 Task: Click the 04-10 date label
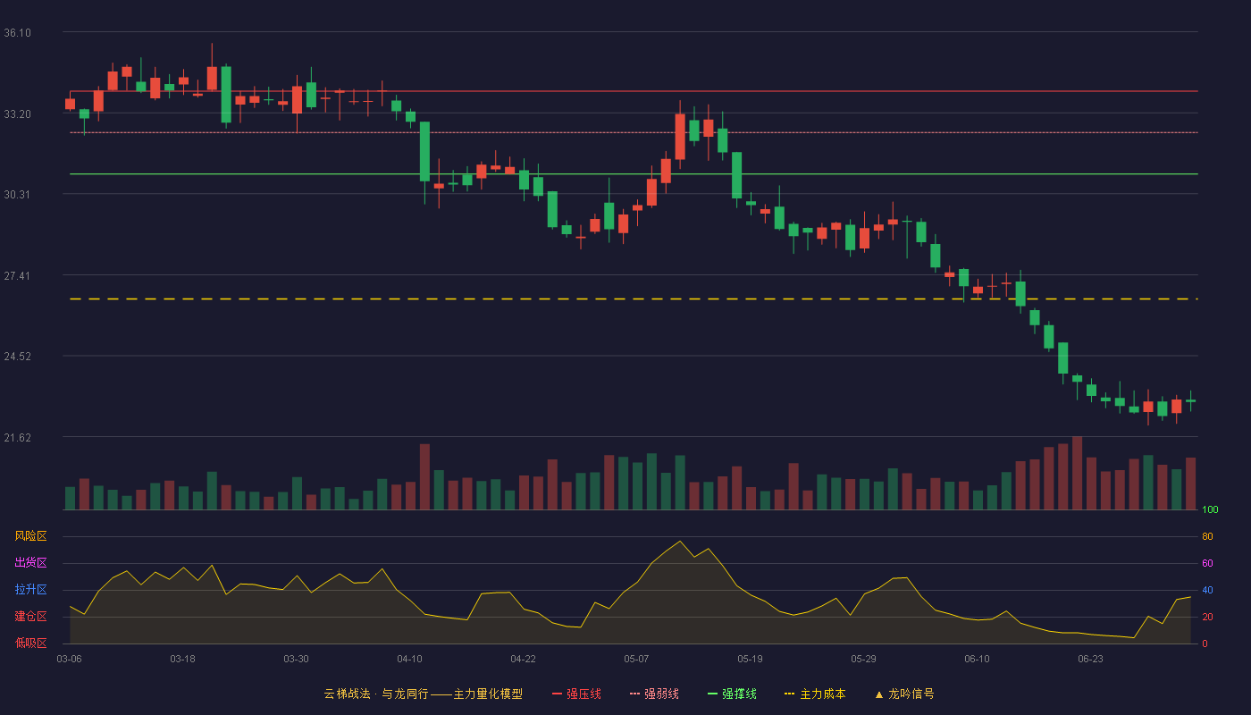[x=409, y=659]
